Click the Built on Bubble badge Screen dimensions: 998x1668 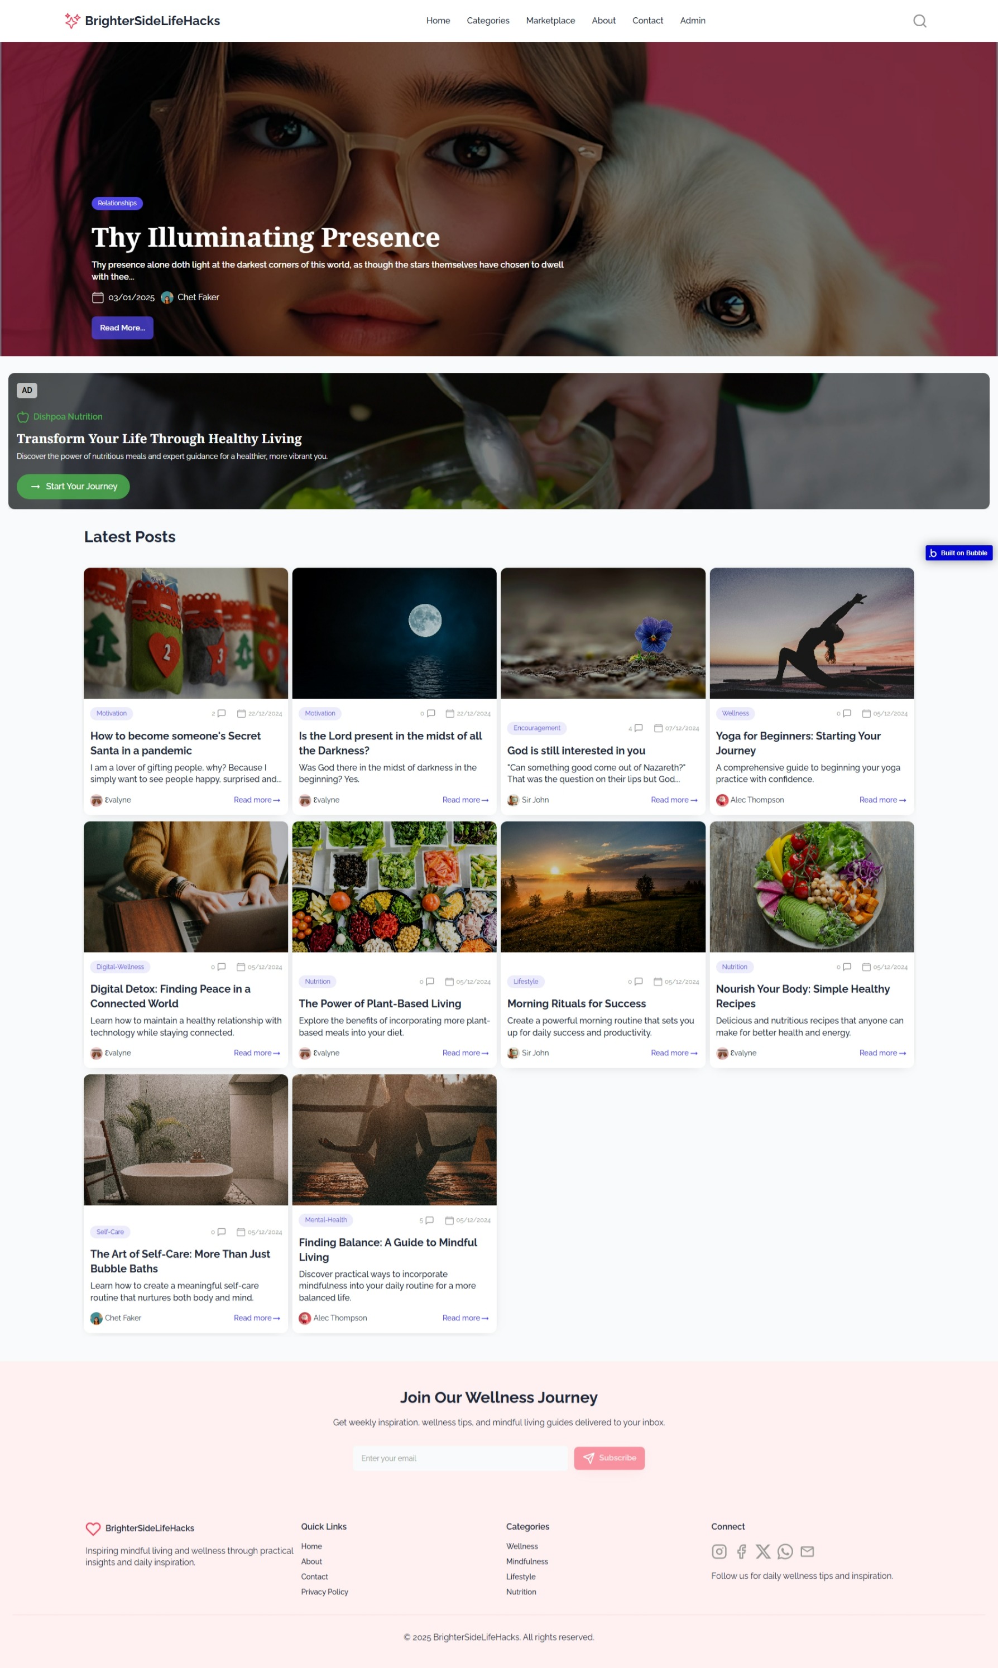(x=958, y=552)
